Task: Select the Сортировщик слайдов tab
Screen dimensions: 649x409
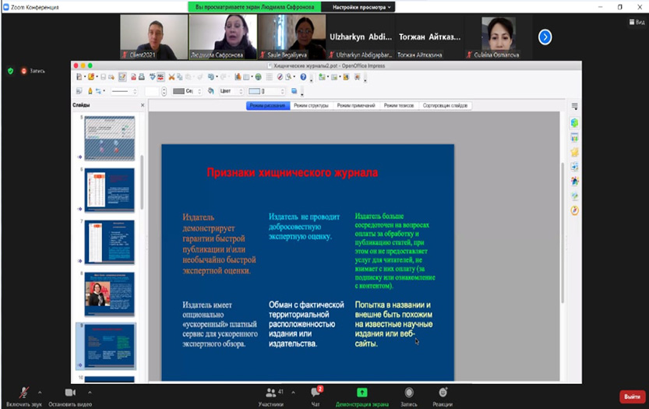Action: tap(445, 105)
